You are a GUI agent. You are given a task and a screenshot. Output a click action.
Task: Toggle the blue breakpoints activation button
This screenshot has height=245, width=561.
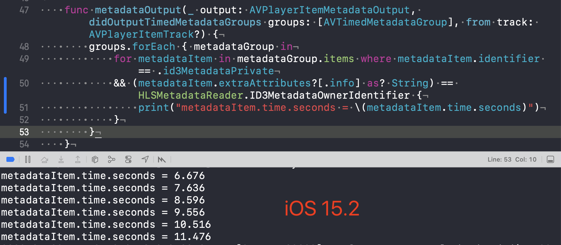(x=10, y=159)
